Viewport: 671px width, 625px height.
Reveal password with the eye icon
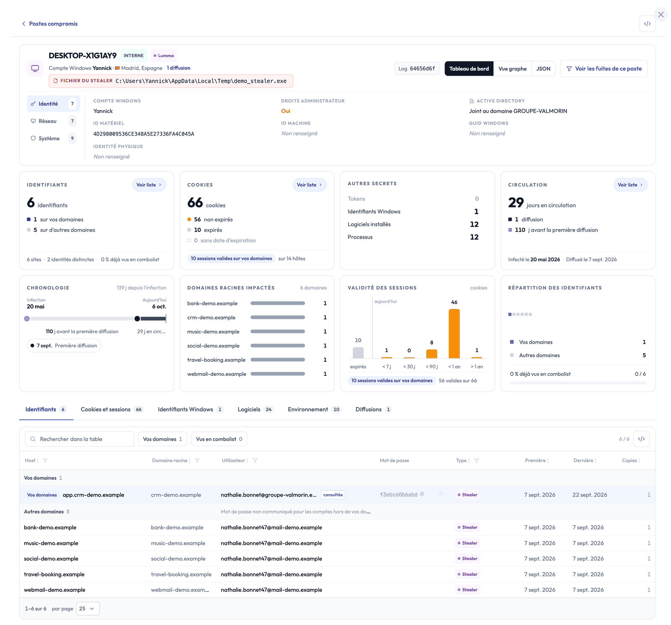pos(441,494)
